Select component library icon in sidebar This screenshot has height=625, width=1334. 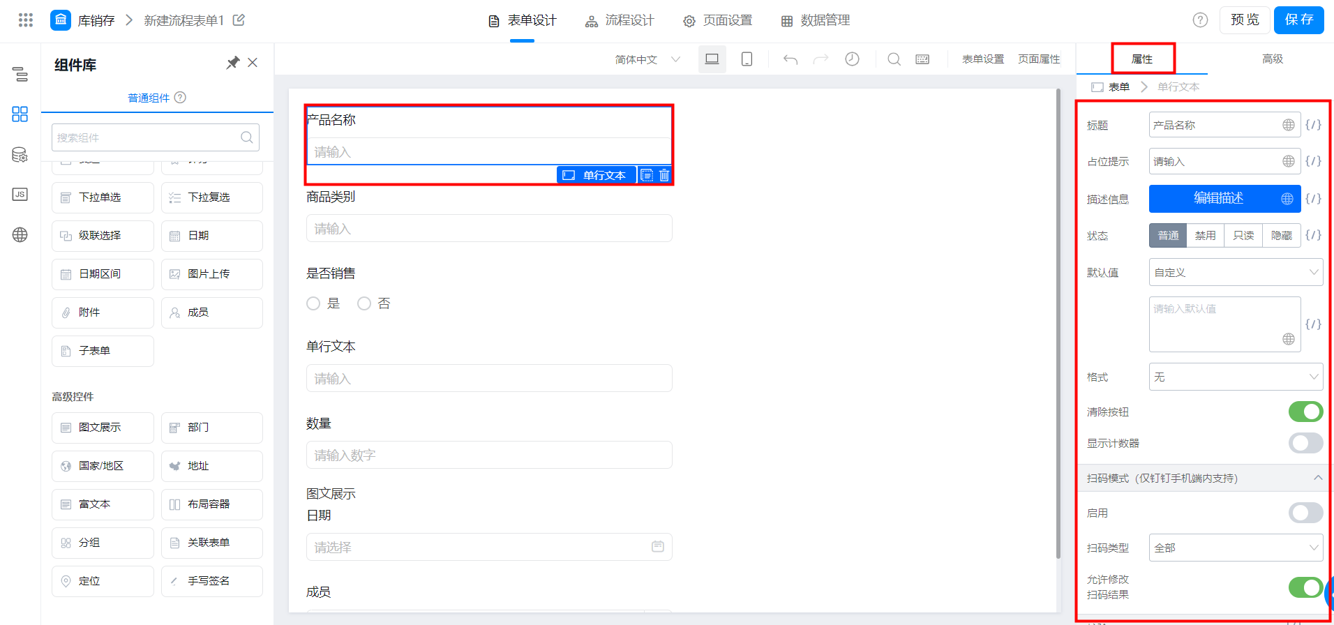click(x=20, y=114)
